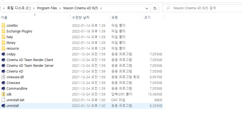Select Cinema 4D Team Render Server icon

(3, 65)
